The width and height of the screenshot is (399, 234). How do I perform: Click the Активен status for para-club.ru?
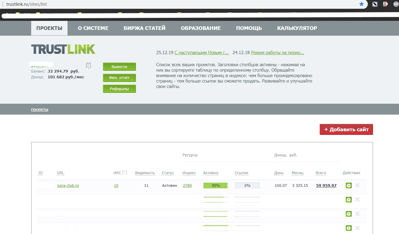click(170, 185)
